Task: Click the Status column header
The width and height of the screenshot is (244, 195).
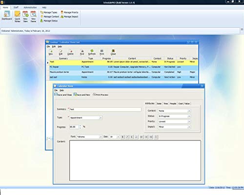Action: click(170, 58)
